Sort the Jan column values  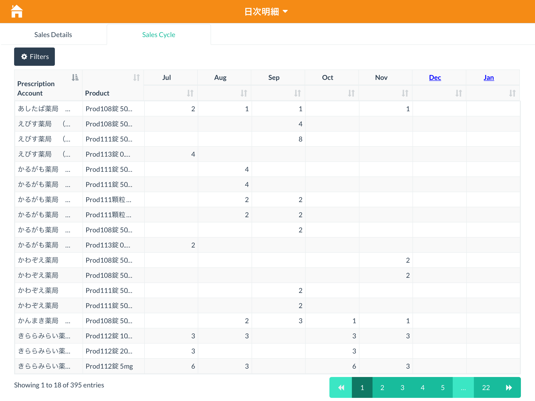tap(512, 93)
